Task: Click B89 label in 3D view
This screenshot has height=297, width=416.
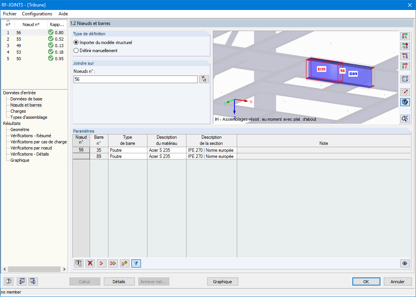Action: pyautogui.click(x=353, y=74)
